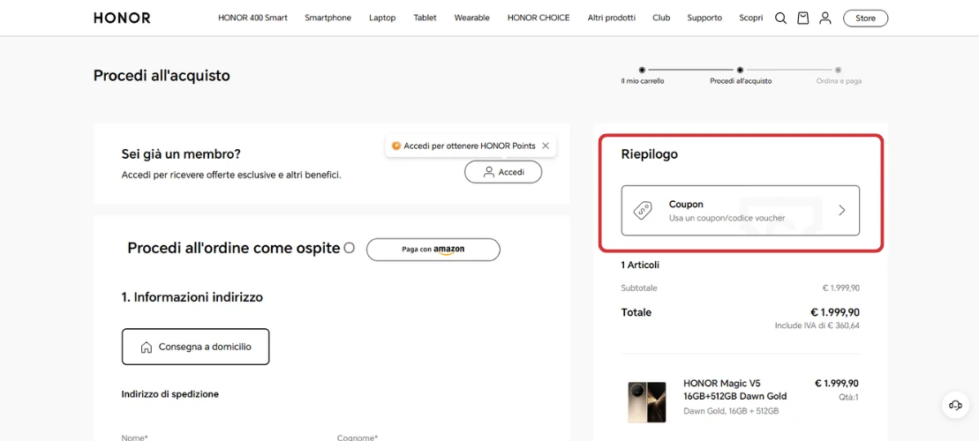979x441 pixels.
Task: Open the Smartphone menu
Action: [328, 19]
